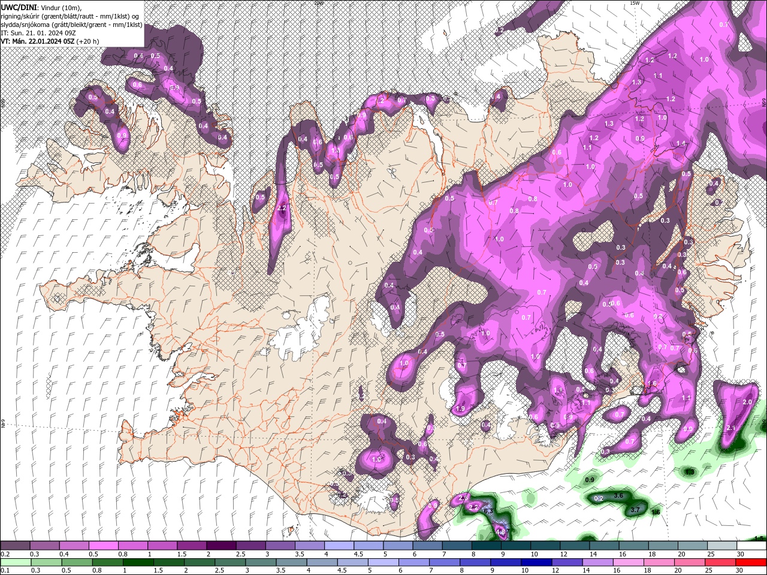The height and width of the screenshot is (575, 767).
Task: Click the deep blue 10 rain-scale swatch
Action: 536,562
